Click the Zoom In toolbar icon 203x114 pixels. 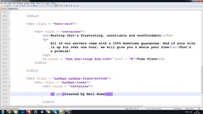40,6
